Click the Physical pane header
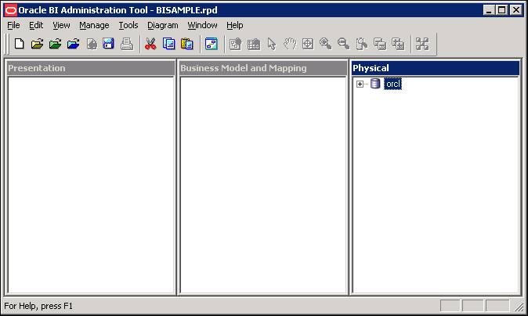The width and height of the screenshot is (528, 316). tap(436, 68)
